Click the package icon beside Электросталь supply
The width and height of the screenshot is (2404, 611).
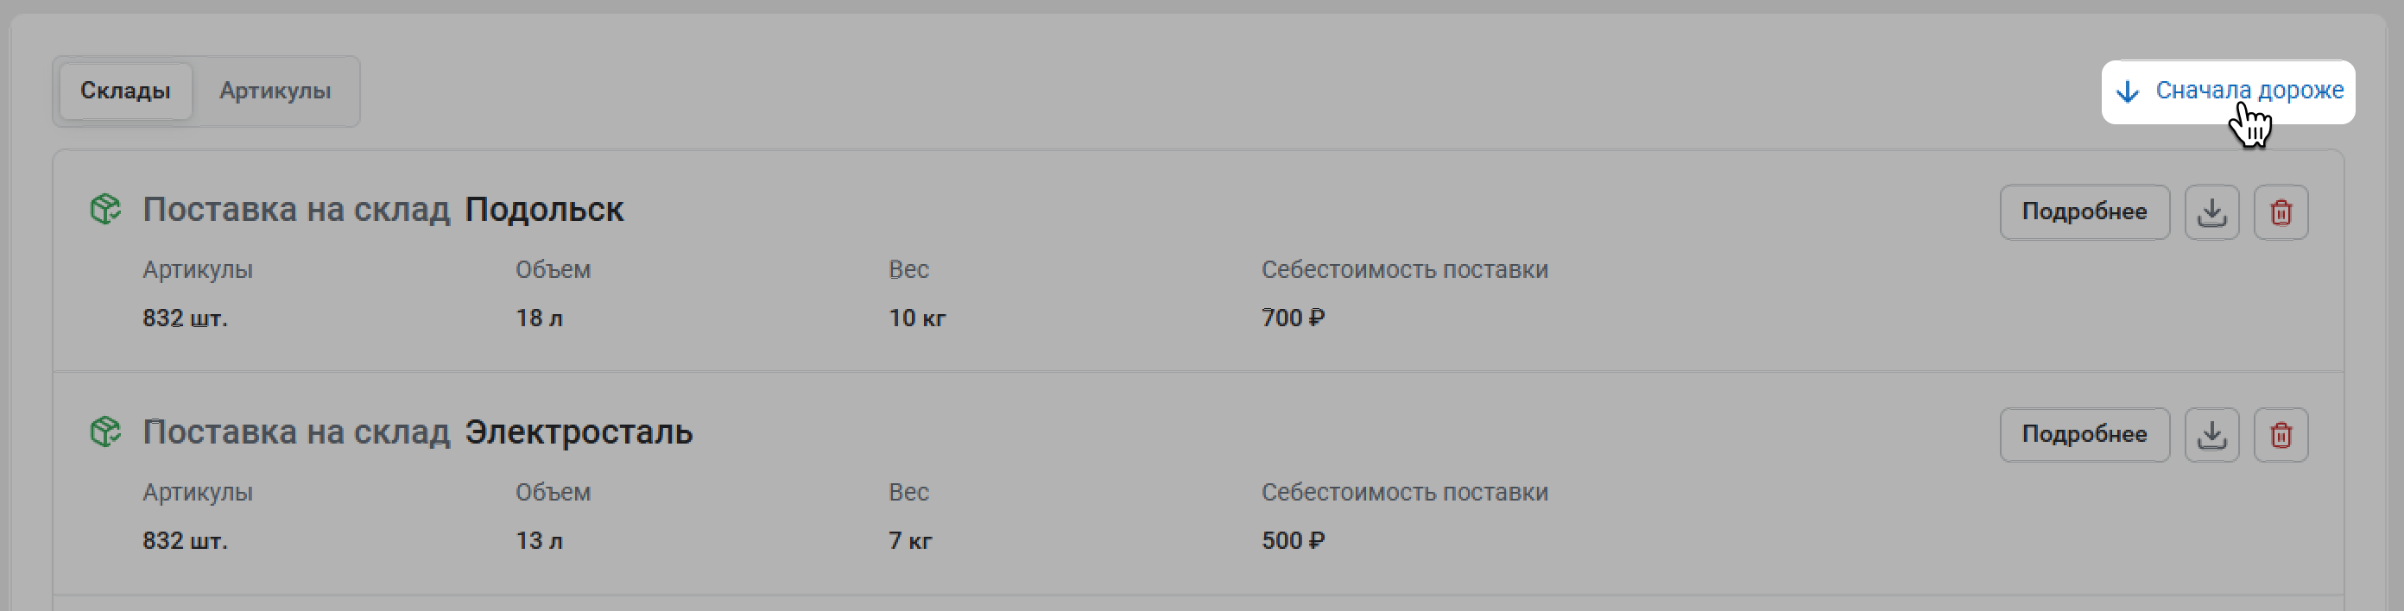[x=105, y=431]
